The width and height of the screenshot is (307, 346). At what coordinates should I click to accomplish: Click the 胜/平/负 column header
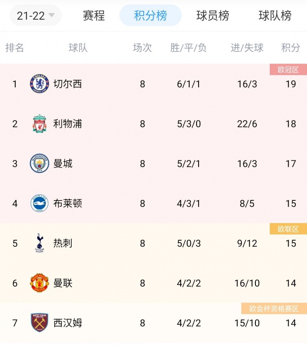188,48
